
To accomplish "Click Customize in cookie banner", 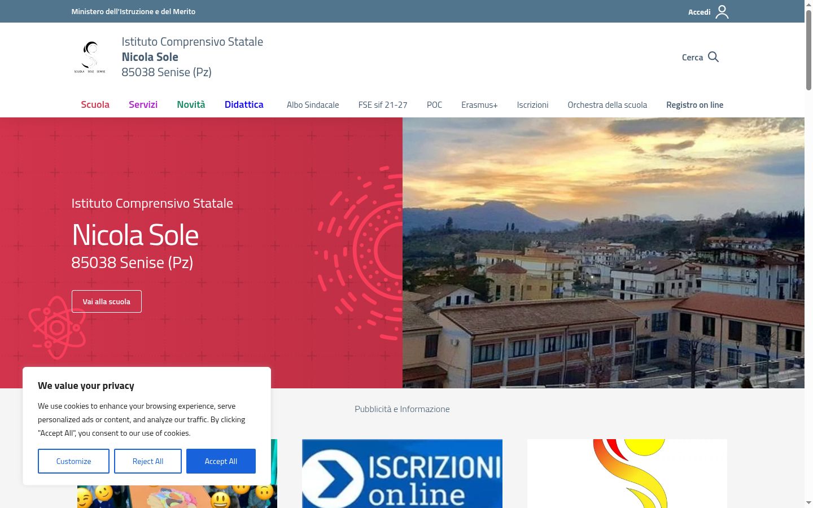I will [x=73, y=461].
